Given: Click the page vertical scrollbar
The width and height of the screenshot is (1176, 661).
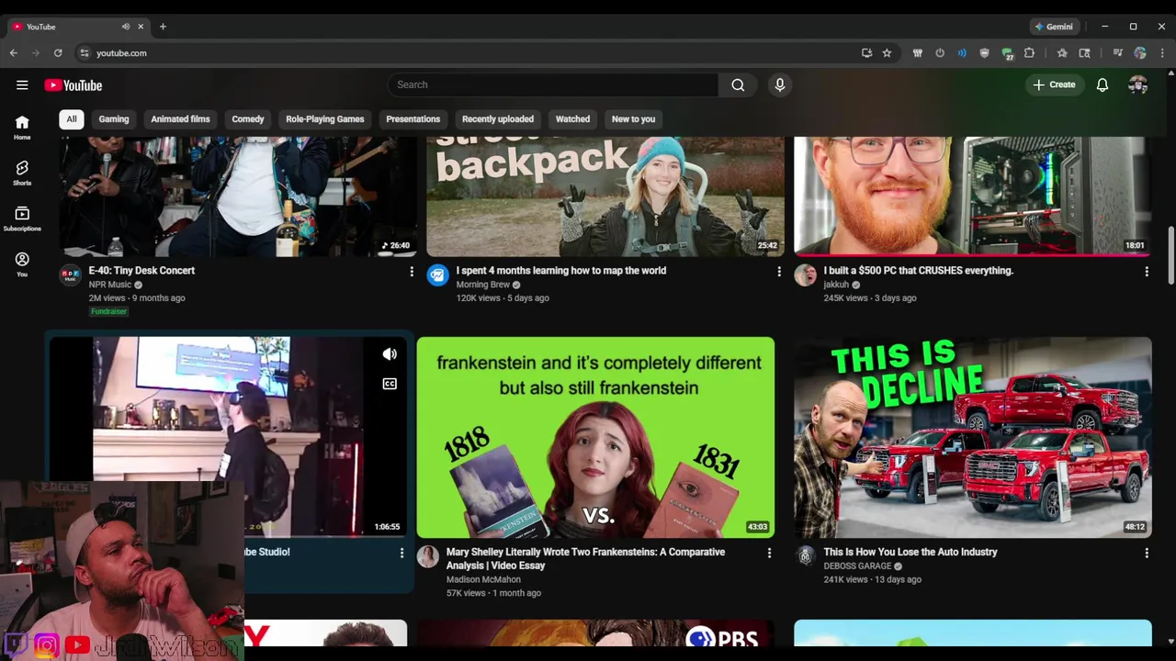Looking at the screenshot, I should pos(1170,257).
